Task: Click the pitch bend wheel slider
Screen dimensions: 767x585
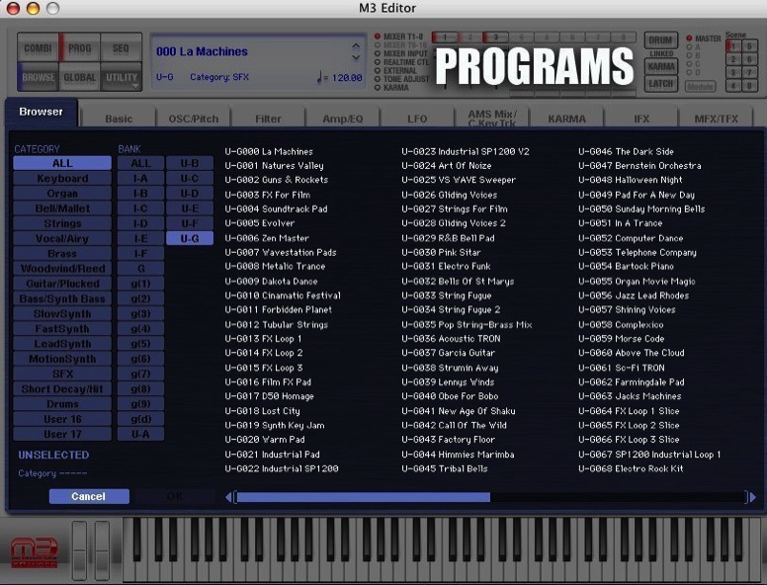Action: 79,550
